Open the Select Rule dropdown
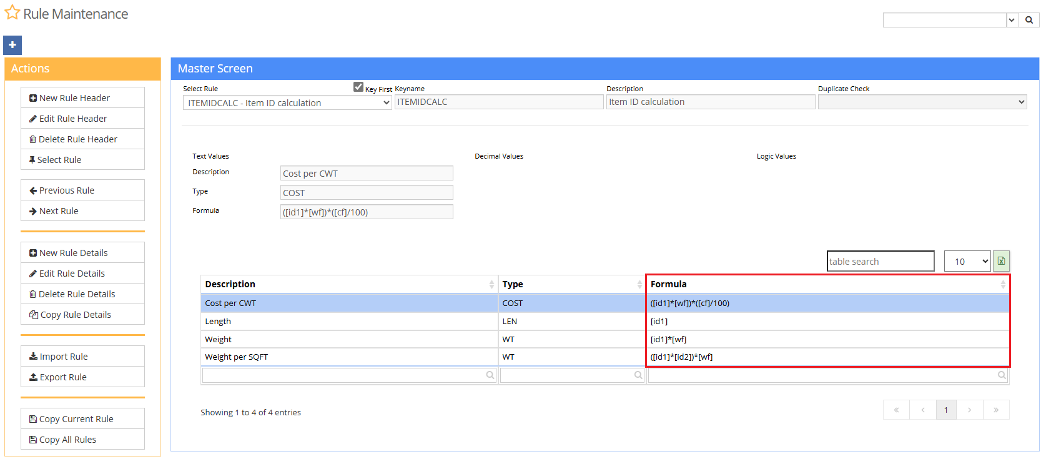This screenshot has width=1041, height=459. coord(287,103)
